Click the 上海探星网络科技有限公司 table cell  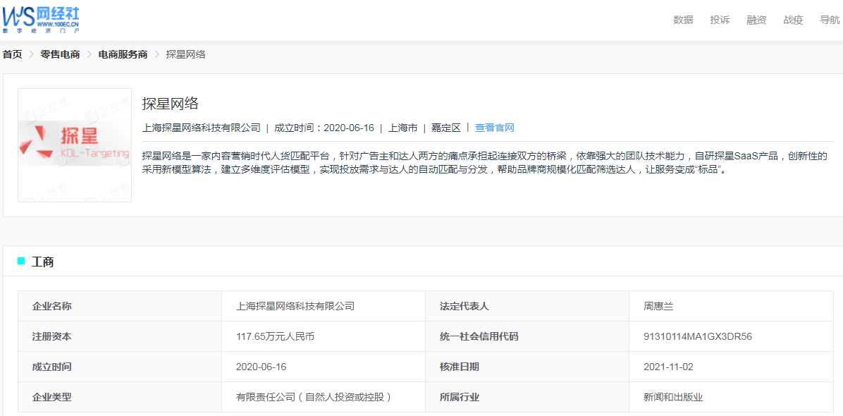point(324,306)
